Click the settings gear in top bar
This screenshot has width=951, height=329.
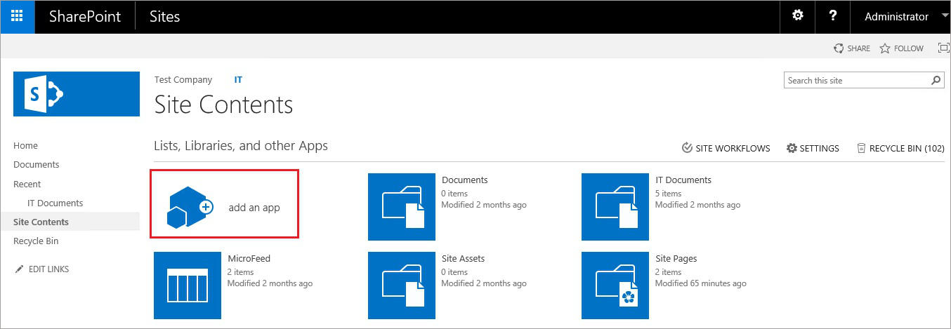pos(798,16)
